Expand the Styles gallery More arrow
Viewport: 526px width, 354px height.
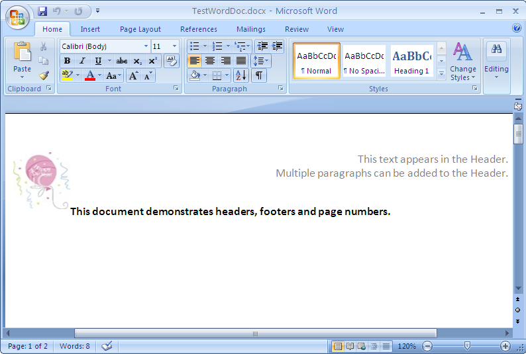(442, 73)
